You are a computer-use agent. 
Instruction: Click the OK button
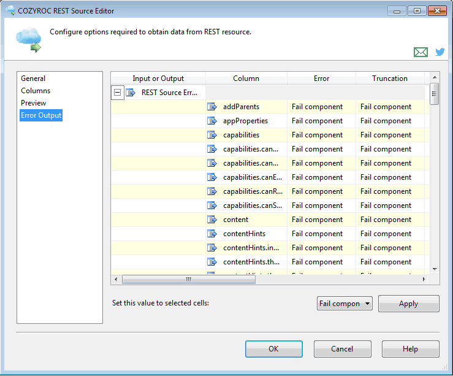pyautogui.click(x=273, y=349)
